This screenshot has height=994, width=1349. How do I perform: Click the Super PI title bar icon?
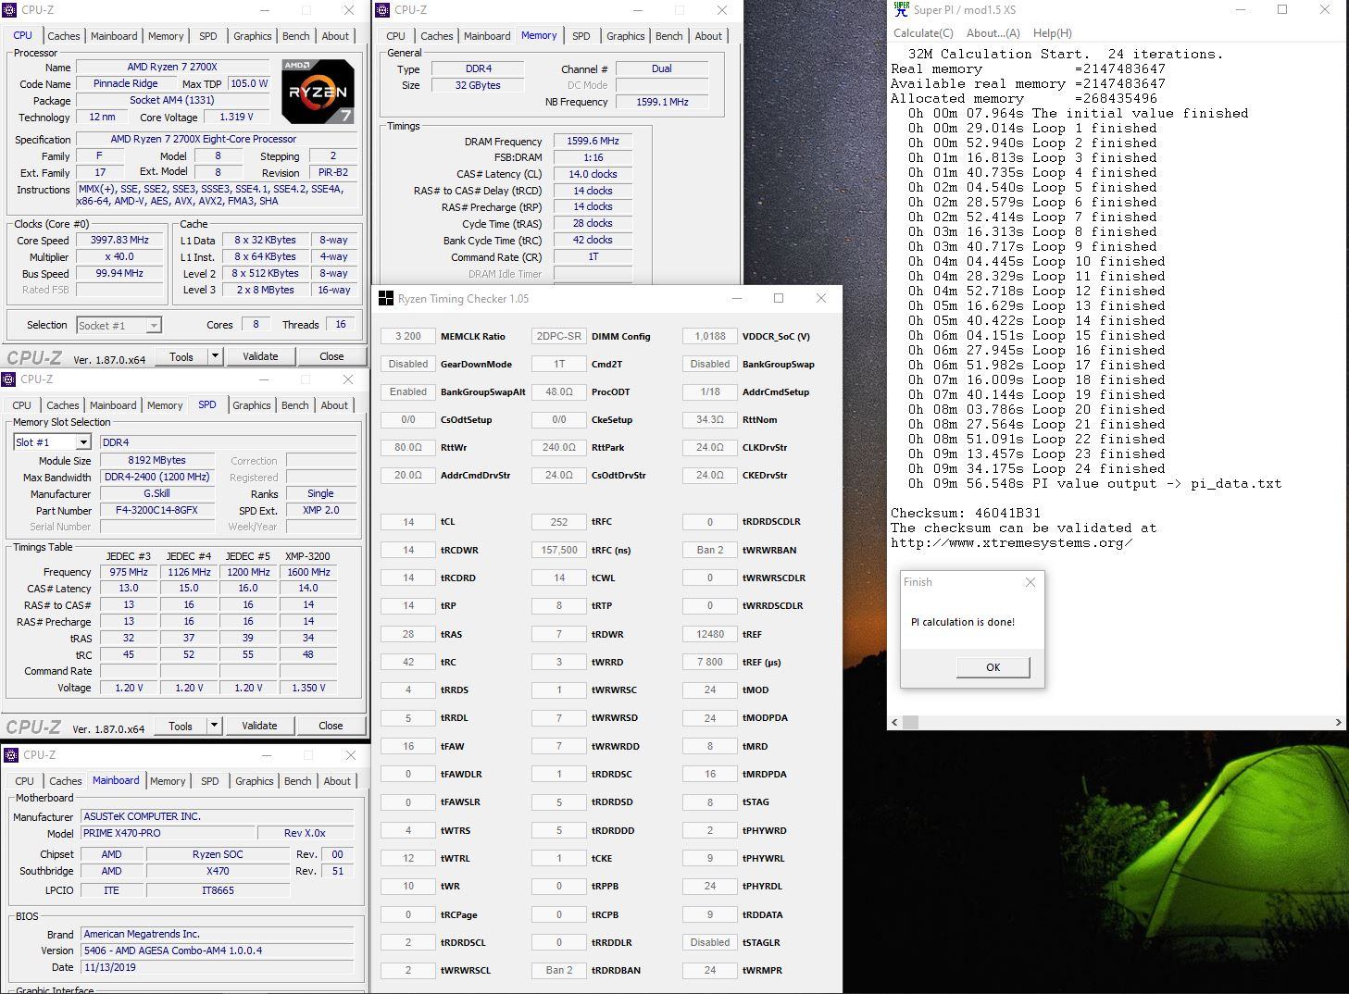(901, 9)
